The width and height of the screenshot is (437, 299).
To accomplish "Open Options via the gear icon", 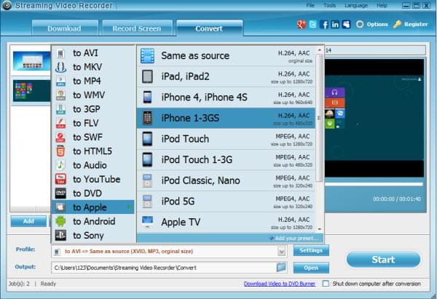I will 360,25.
